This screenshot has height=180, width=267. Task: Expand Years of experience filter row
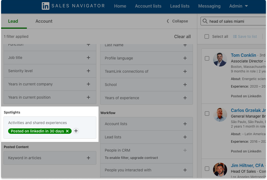pos(147,98)
